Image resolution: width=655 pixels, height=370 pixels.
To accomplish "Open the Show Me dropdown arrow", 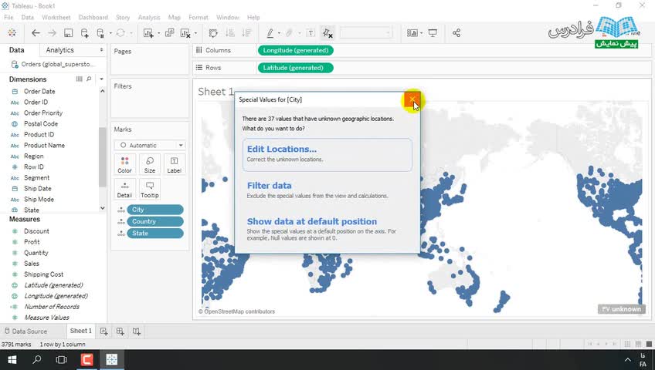I will (x=422, y=33).
